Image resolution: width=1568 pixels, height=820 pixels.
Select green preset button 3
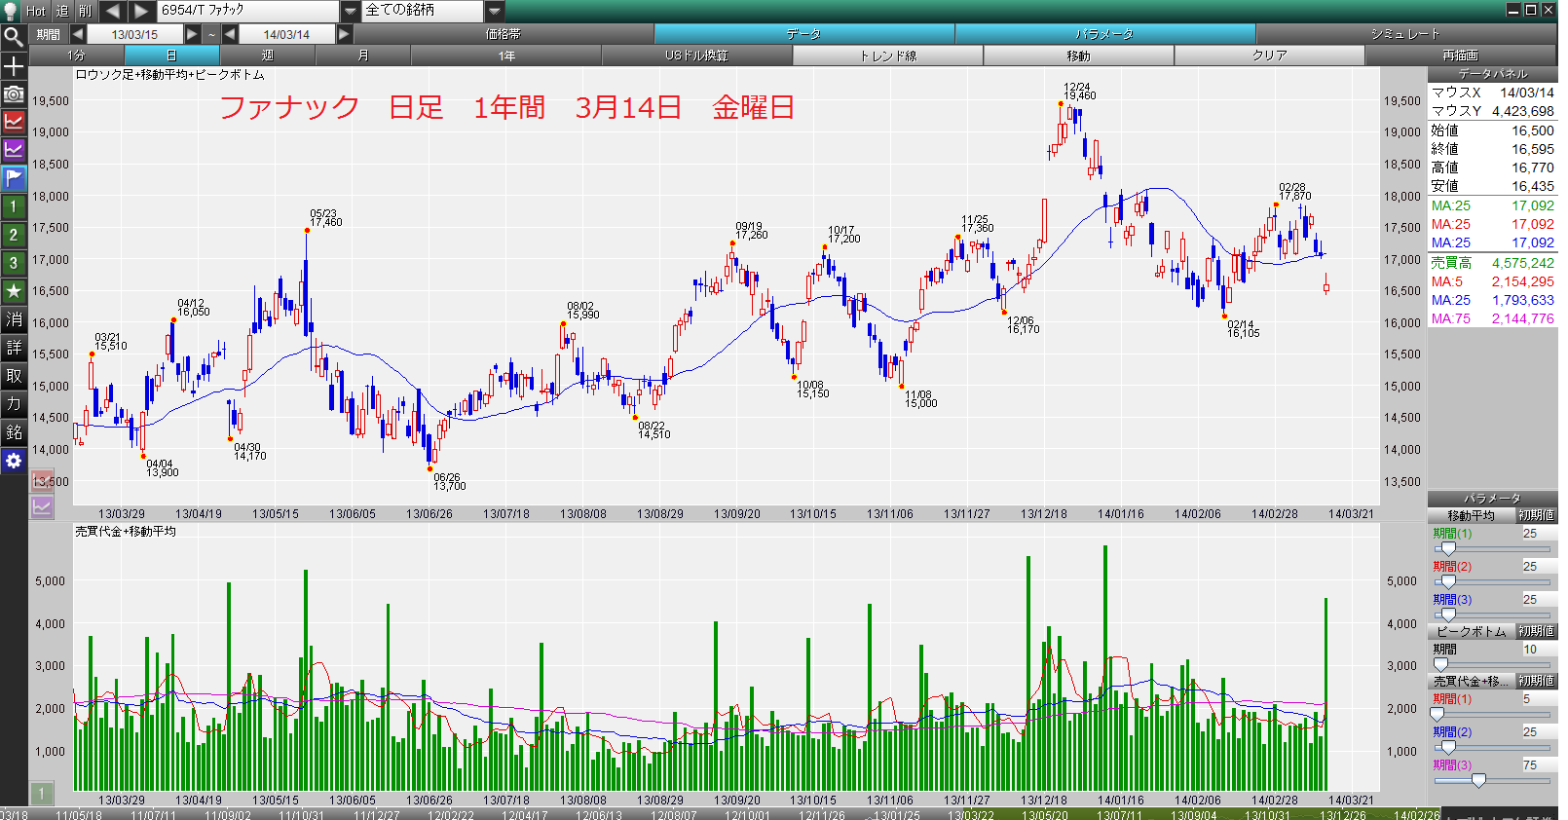pyautogui.click(x=14, y=263)
